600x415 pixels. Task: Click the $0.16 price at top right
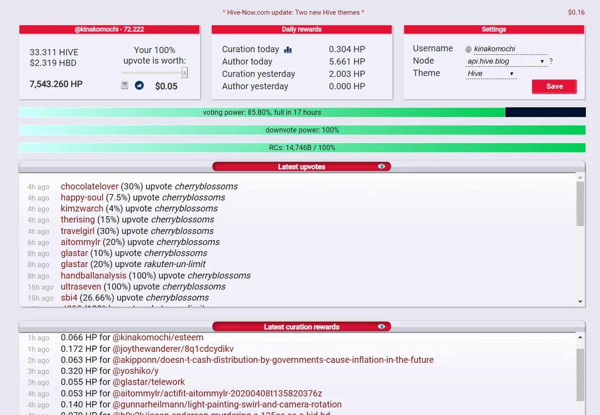coord(576,13)
